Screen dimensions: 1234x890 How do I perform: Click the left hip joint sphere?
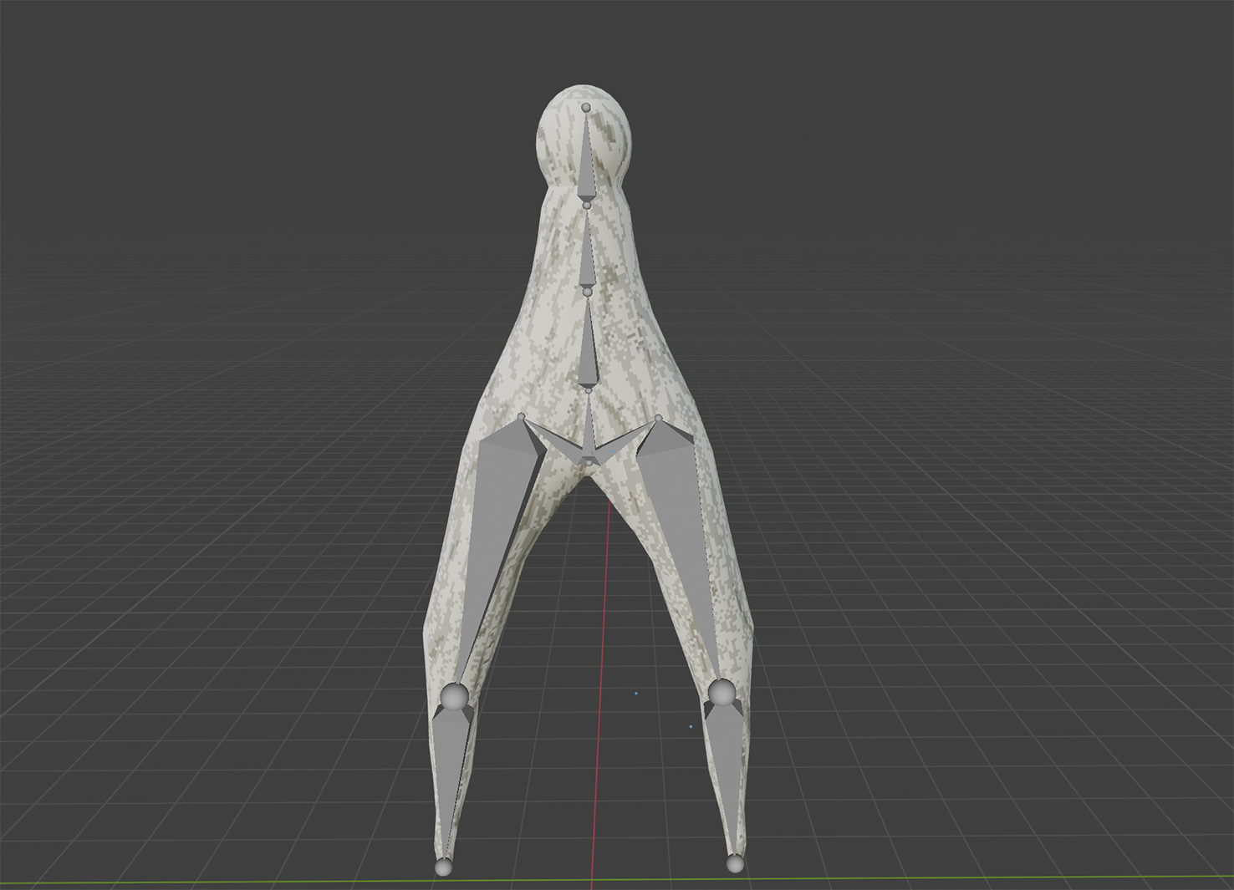point(522,416)
